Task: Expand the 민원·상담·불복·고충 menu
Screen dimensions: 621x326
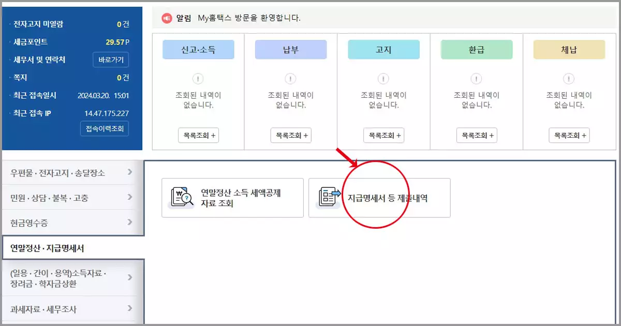Action: click(72, 197)
